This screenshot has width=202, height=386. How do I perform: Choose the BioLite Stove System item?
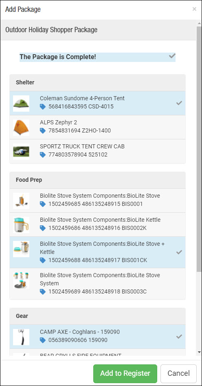coord(97,284)
